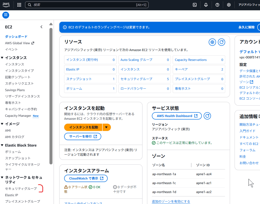Open the launch instance dropdown arrow
This screenshot has width=260, height=204.
tap(107, 127)
